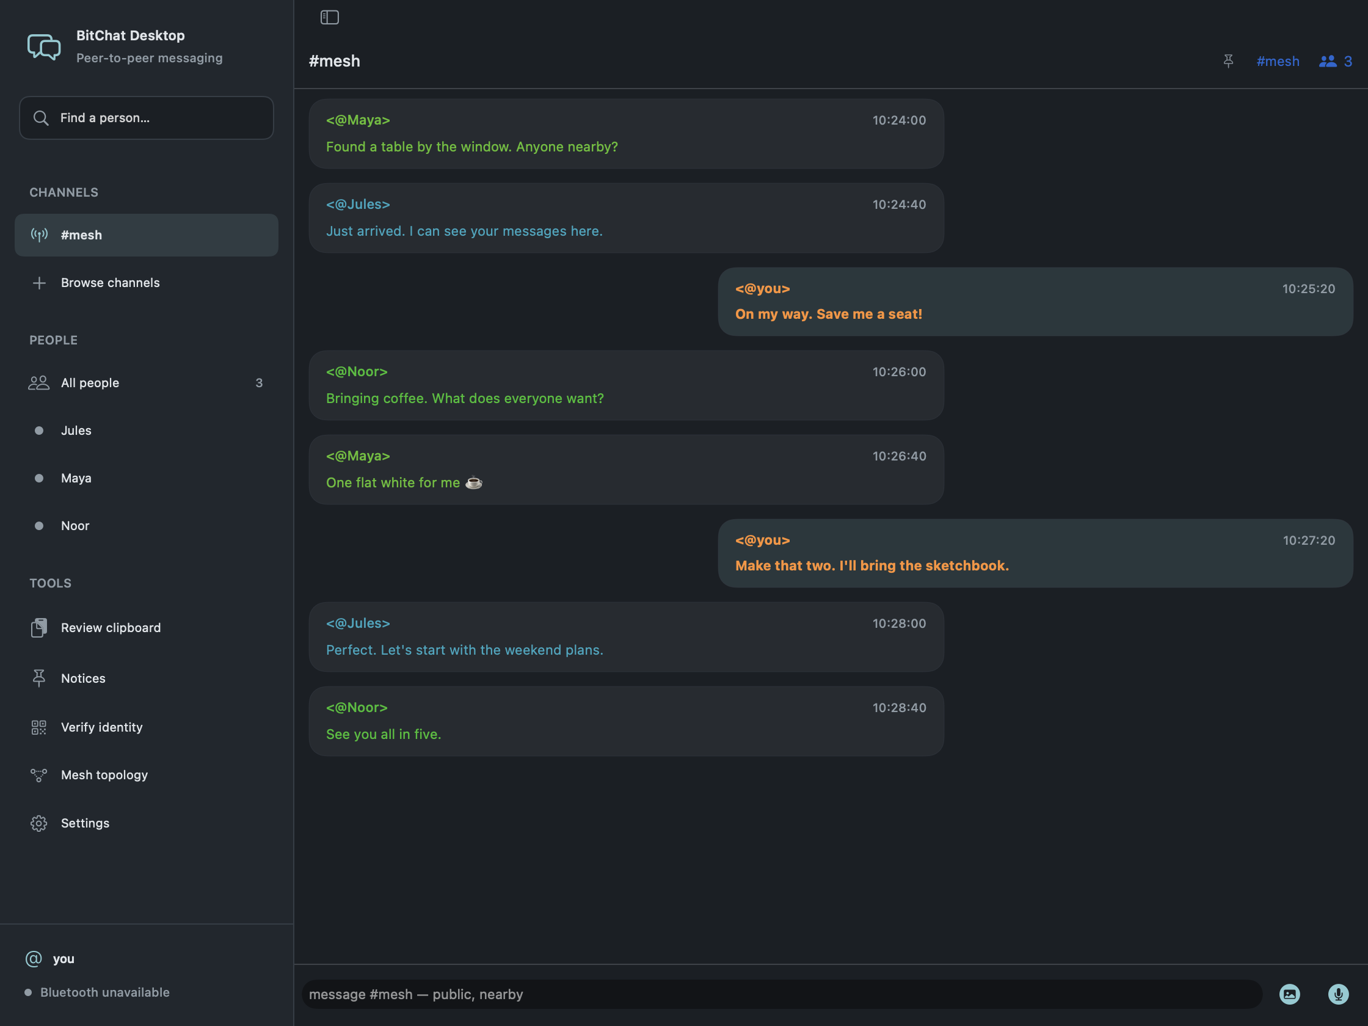Image resolution: width=1368 pixels, height=1026 pixels.
Task: Click the '<@Maya>' sender name at 10:24:00
Action: 358,120
